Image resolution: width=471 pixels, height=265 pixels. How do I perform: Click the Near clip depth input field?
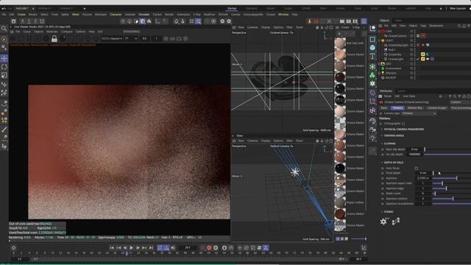coord(414,149)
